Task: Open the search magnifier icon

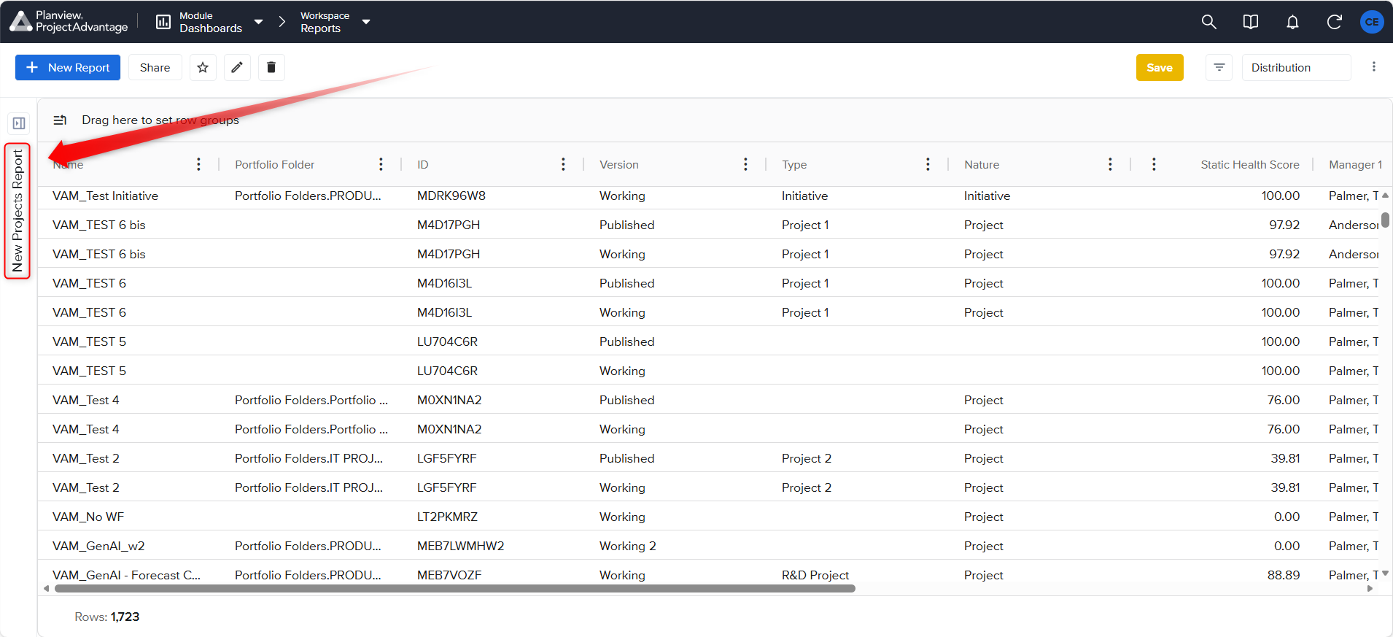Action: (x=1208, y=22)
